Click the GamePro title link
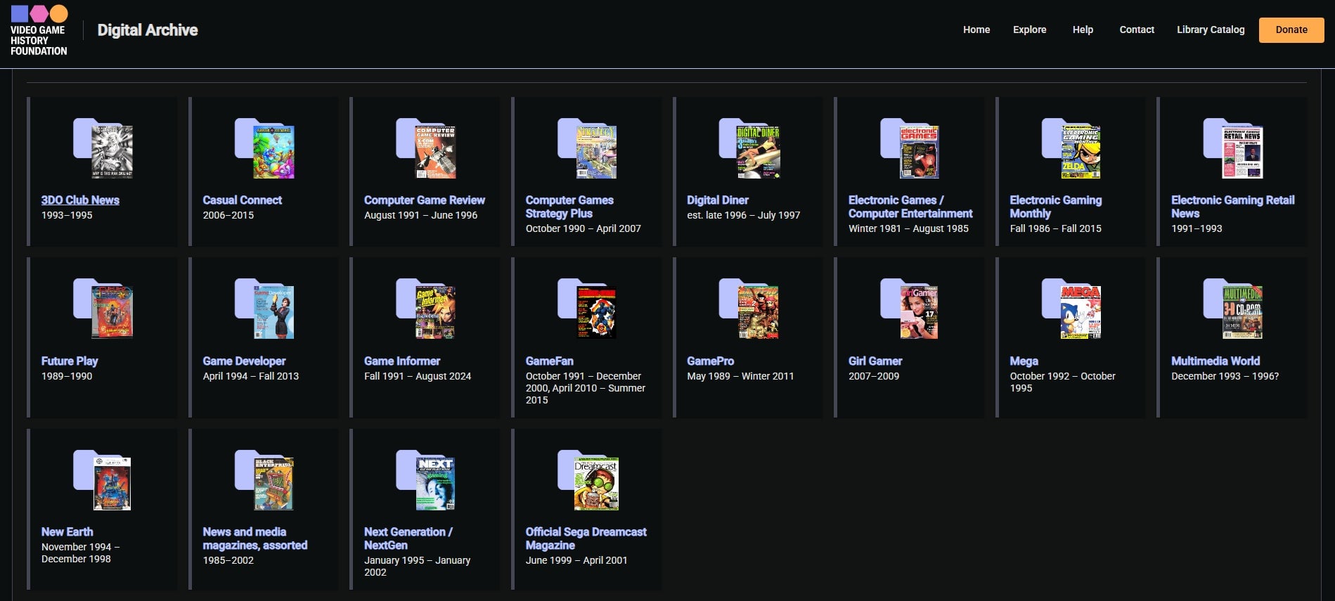This screenshot has height=601, width=1335. coord(710,361)
